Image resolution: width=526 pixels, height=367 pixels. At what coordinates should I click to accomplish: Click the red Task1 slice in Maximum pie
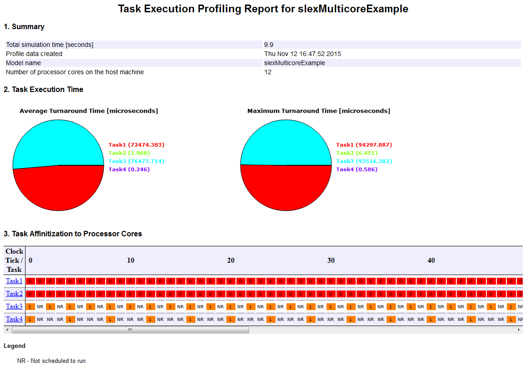286,188
